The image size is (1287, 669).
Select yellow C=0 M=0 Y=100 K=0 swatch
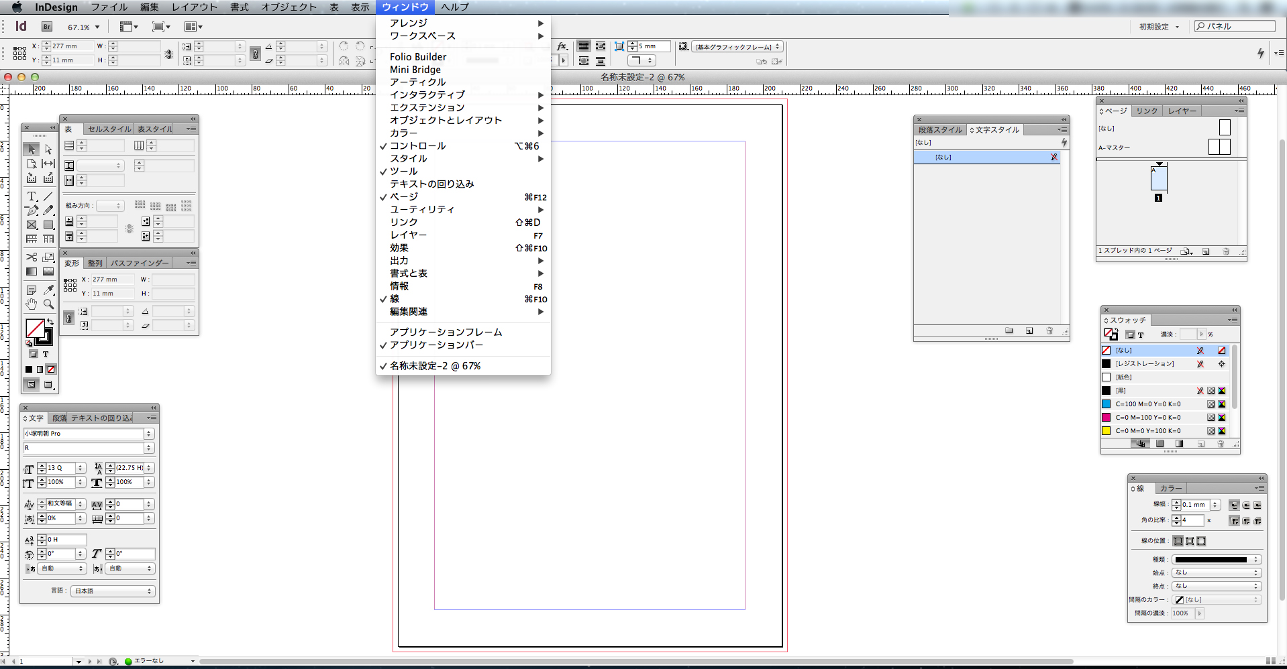click(1164, 431)
